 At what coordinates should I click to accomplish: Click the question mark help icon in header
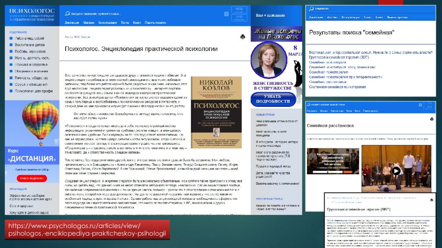[226, 14]
